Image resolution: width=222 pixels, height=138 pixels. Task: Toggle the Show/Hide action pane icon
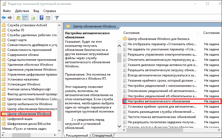(x=48, y=18)
